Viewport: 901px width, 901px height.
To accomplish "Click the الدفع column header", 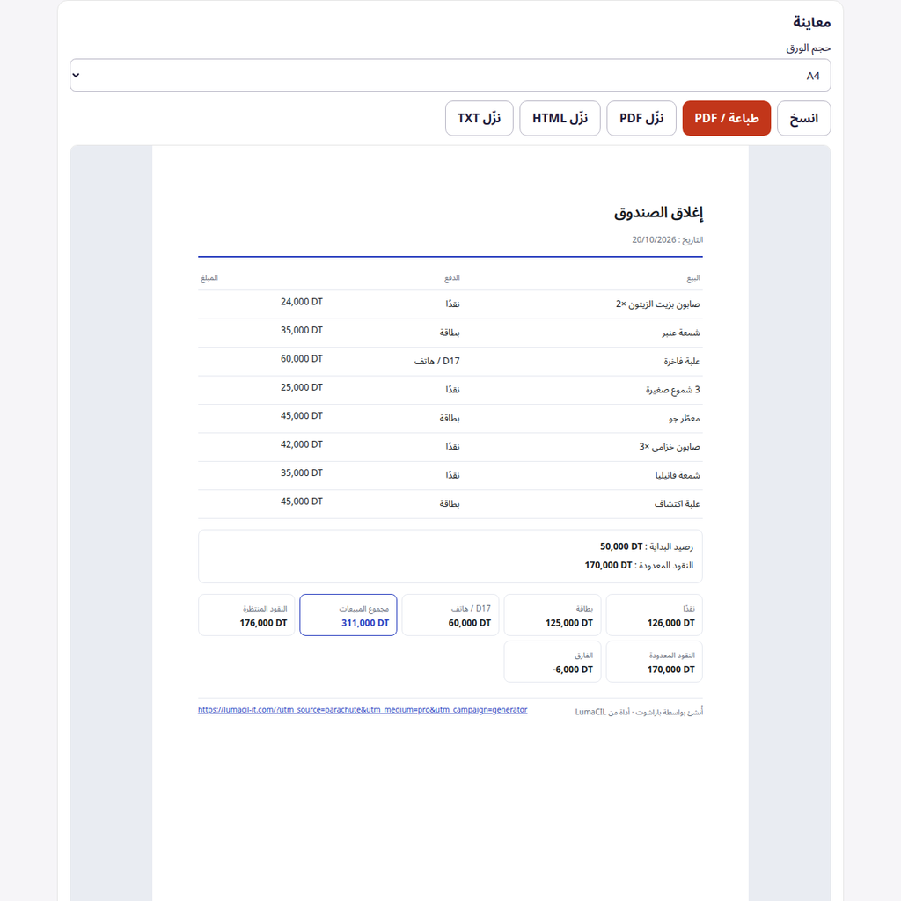I will pyautogui.click(x=451, y=278).
